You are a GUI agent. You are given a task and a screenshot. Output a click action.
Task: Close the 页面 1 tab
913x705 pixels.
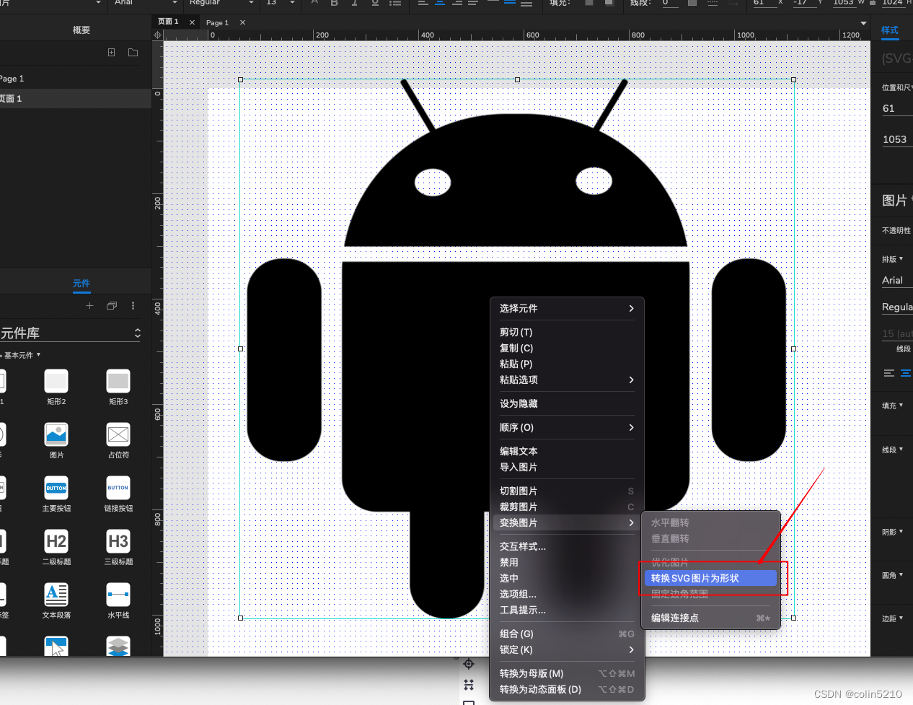192,22
